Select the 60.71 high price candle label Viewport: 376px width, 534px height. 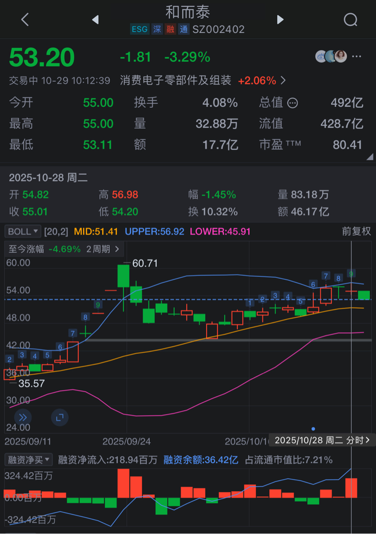pyautogui.click(x=145, y=263)
